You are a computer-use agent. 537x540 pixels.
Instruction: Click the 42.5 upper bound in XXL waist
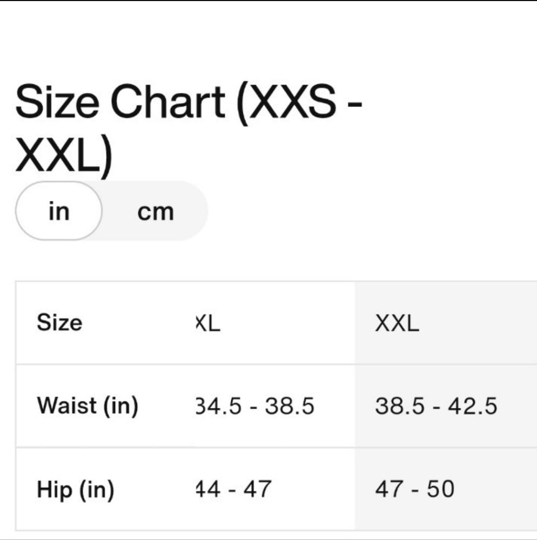pos(472,406)
